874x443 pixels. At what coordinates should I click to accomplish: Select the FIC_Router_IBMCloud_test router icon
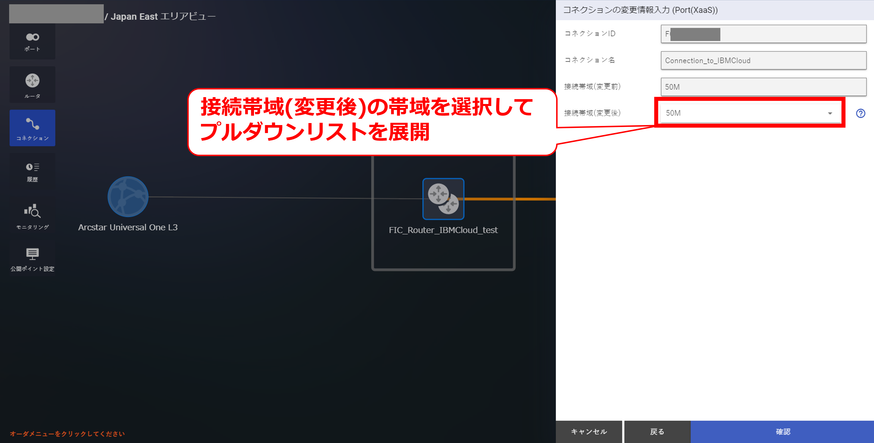[443, 199]
